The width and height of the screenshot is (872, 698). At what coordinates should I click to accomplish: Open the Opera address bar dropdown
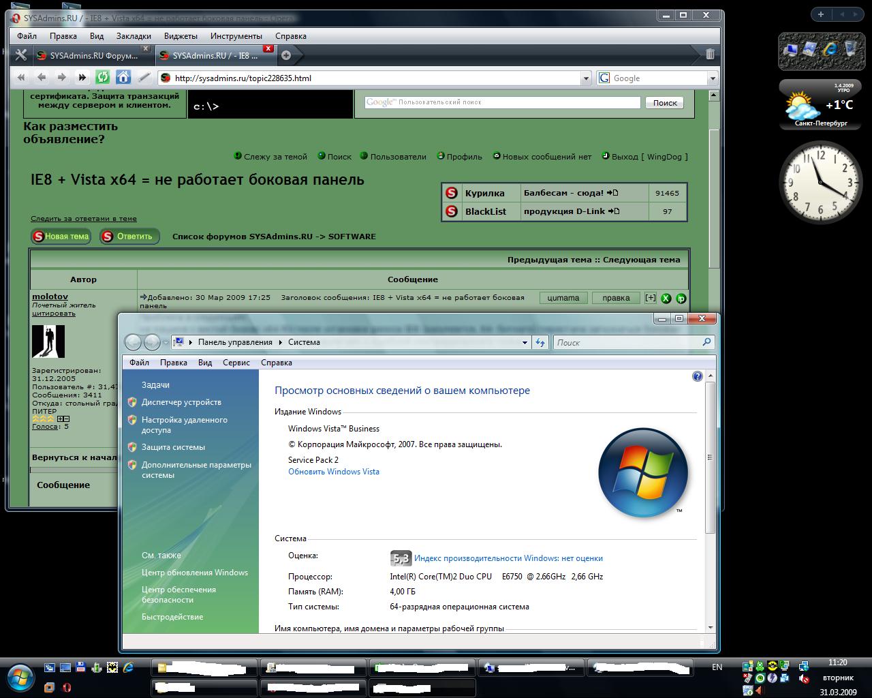[586, 78]
